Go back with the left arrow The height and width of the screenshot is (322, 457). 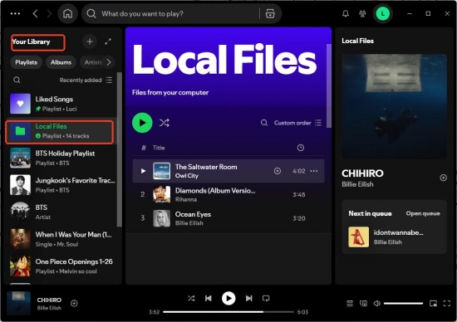(x=35, y=13)
